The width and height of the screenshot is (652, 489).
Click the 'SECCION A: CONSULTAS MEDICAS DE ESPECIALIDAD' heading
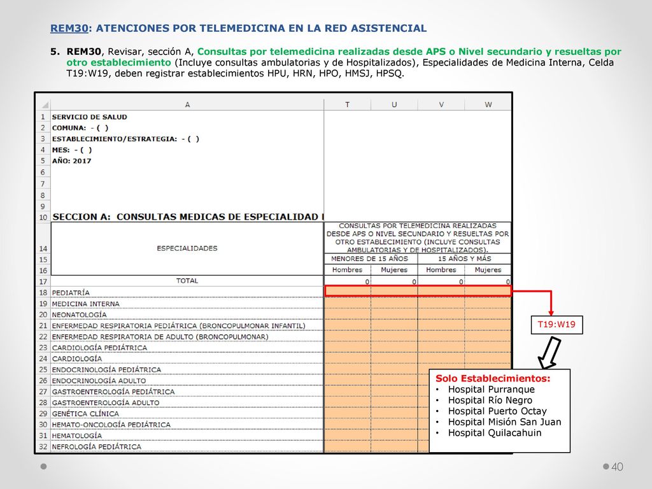coord(187,216)
